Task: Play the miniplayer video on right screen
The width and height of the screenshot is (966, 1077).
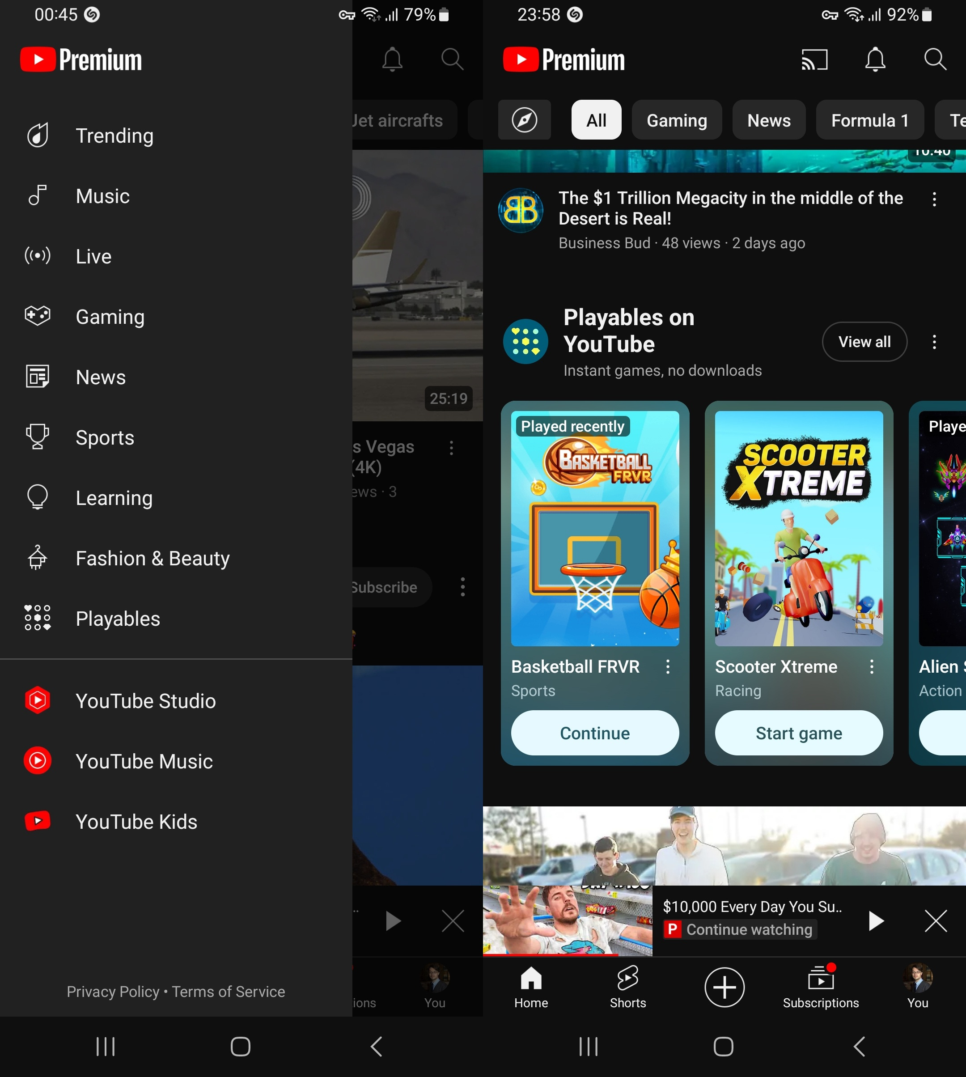Action: point(876,921)
